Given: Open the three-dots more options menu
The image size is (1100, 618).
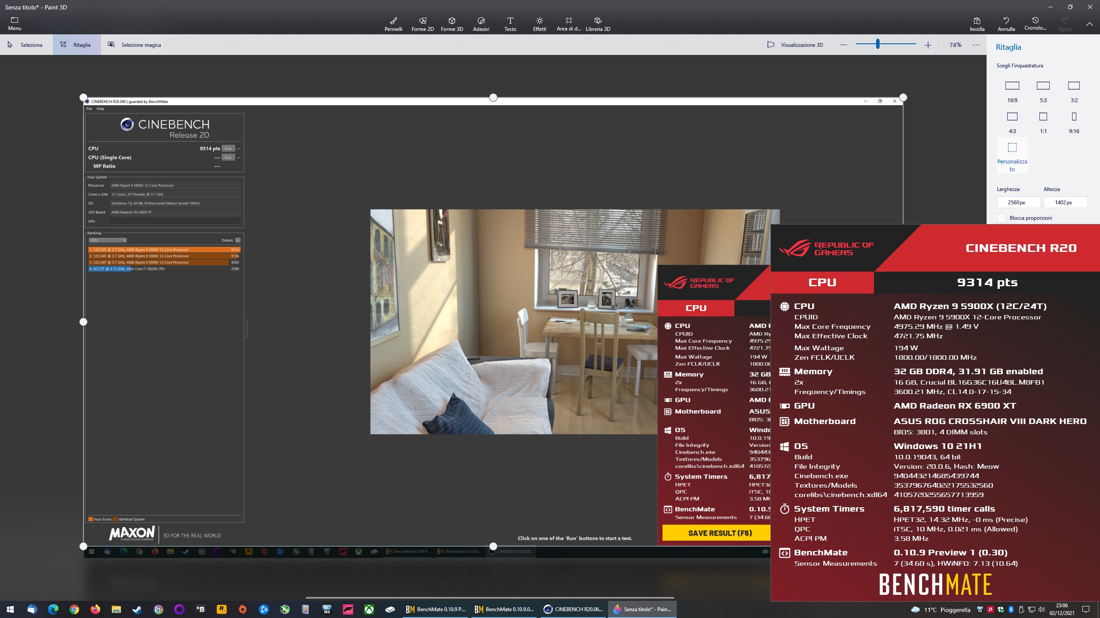Looking at the screenshot, I should [x=976, y=45].
